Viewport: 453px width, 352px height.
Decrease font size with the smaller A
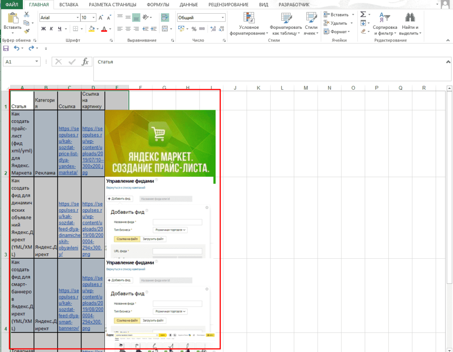tap(109, 18)
